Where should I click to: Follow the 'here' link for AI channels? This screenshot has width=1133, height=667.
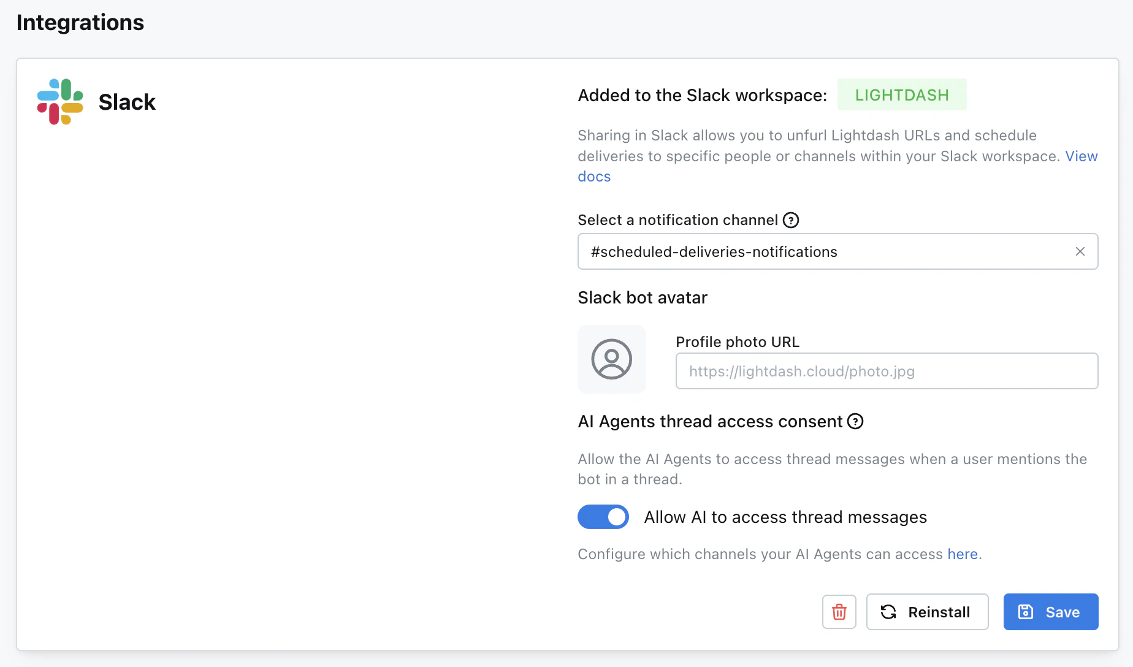pos(963,554)
